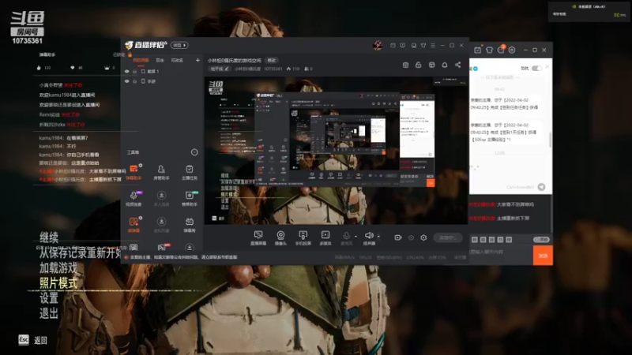
Task: Click the share icon in the room header
Action: (458, 65)
